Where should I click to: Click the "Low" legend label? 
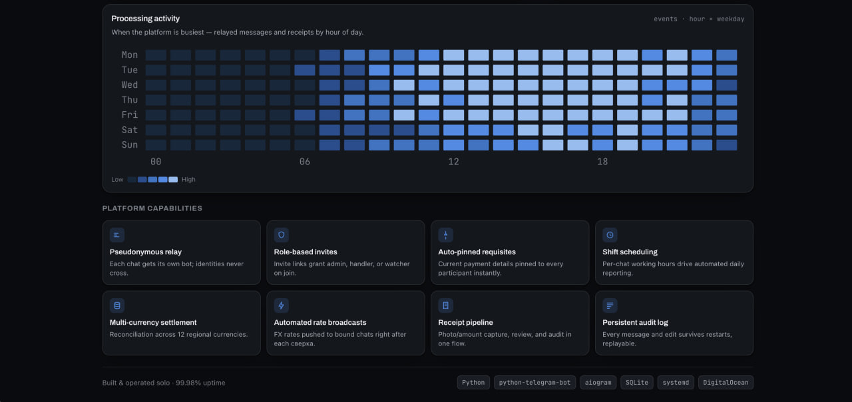click(x=118, y=180)
